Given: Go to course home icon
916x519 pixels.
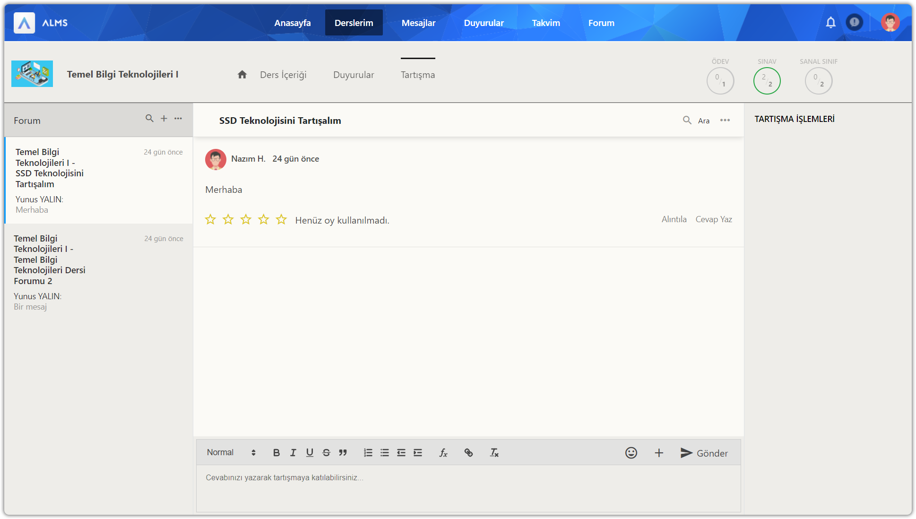Looking at the screenshot, I should click(x=242, y=75).
